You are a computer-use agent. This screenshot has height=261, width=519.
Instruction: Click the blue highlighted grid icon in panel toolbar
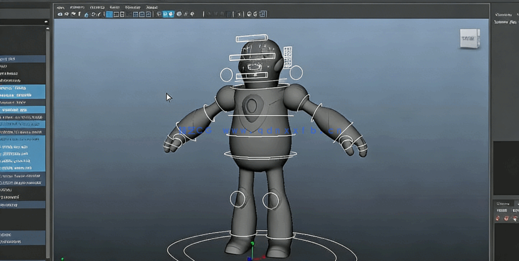click(x=109, y=15)
